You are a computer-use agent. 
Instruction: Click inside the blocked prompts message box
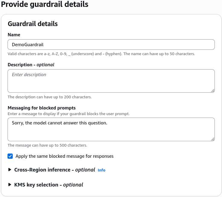(111, 130)
